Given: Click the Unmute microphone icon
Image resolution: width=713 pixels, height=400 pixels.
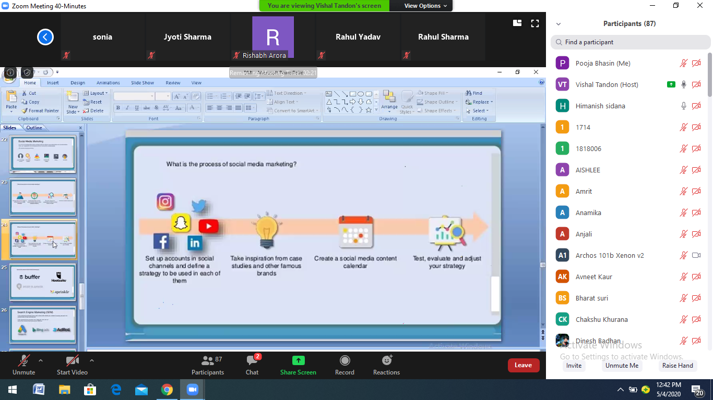Looking at the screenshot, I should (23, 360).
